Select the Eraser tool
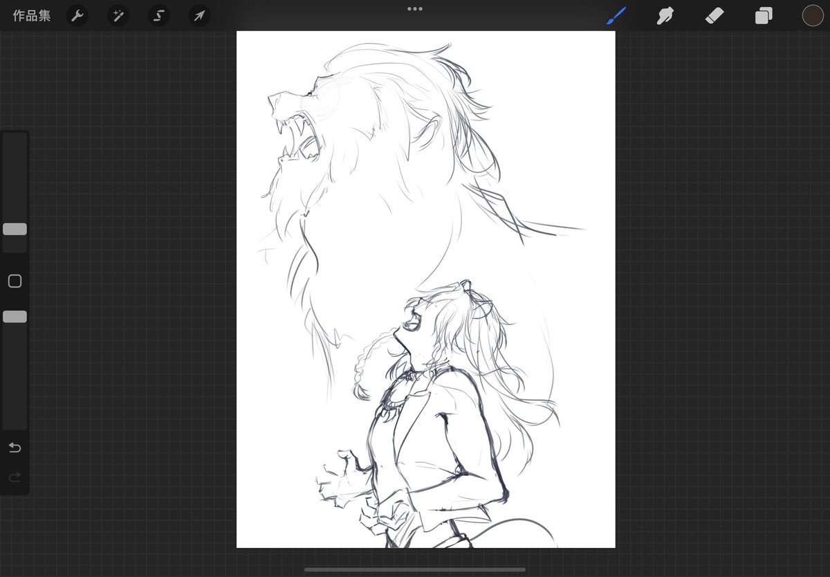 click(x=714, y=15)
